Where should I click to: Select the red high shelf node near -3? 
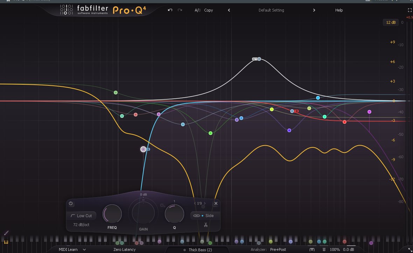(344, 122)
